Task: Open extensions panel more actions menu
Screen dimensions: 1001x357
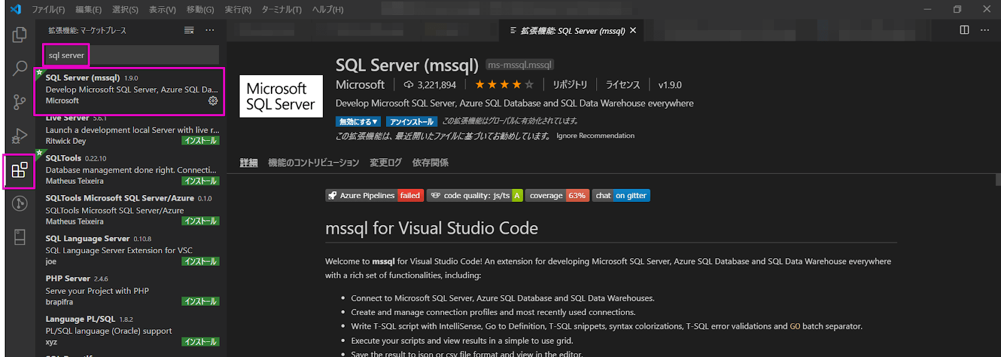Action: click(x=210, y=30)
